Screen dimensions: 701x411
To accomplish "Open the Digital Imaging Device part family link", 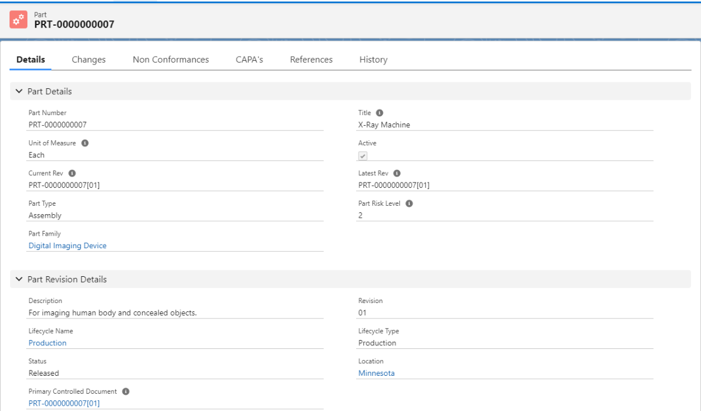I will [x=67, y=246].
